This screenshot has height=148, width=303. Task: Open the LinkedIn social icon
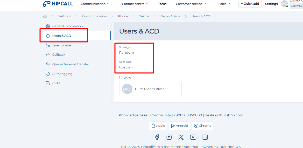(x=205, y=137)
